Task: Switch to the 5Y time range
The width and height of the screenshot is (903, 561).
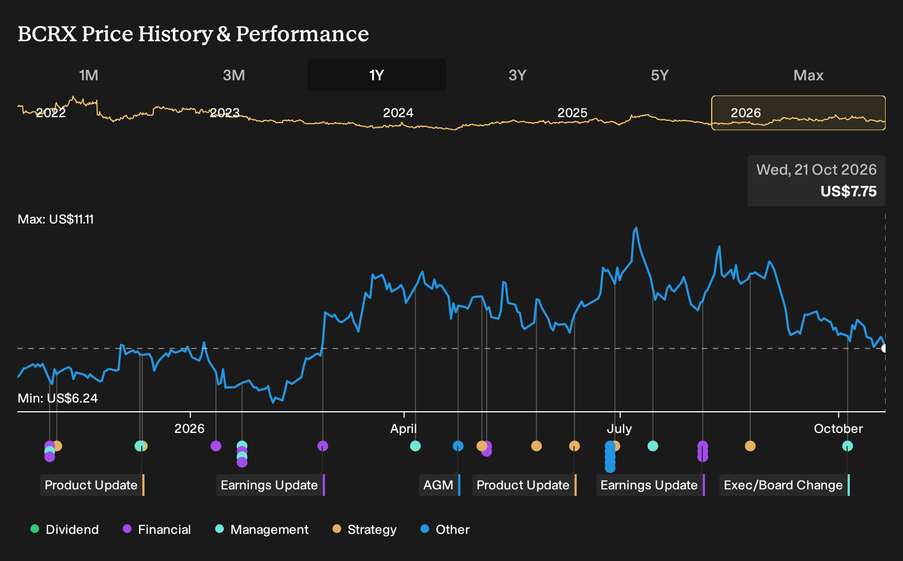Action: [660, 75]
